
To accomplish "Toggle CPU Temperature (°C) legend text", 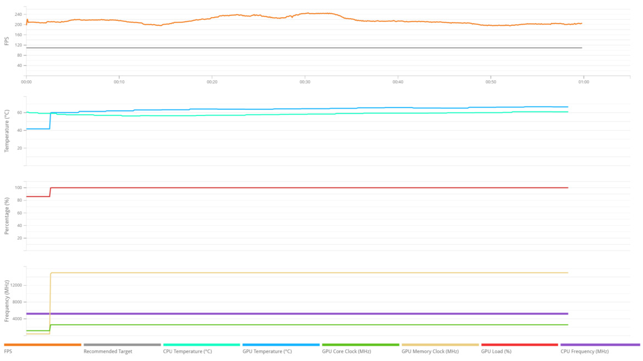I will (x=188, y=352).
